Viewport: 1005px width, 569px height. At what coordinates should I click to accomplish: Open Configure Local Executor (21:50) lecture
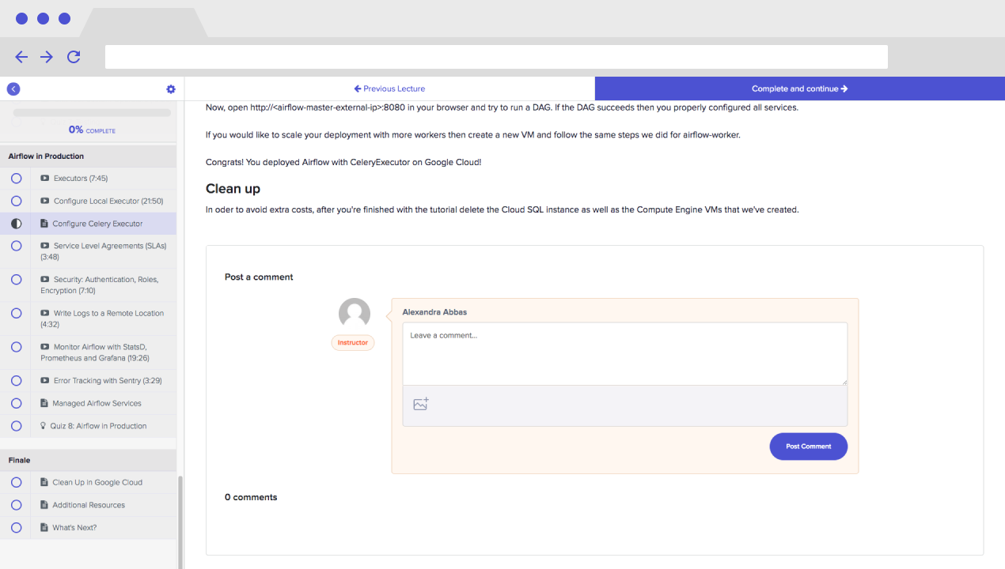[x=88, y=201]
